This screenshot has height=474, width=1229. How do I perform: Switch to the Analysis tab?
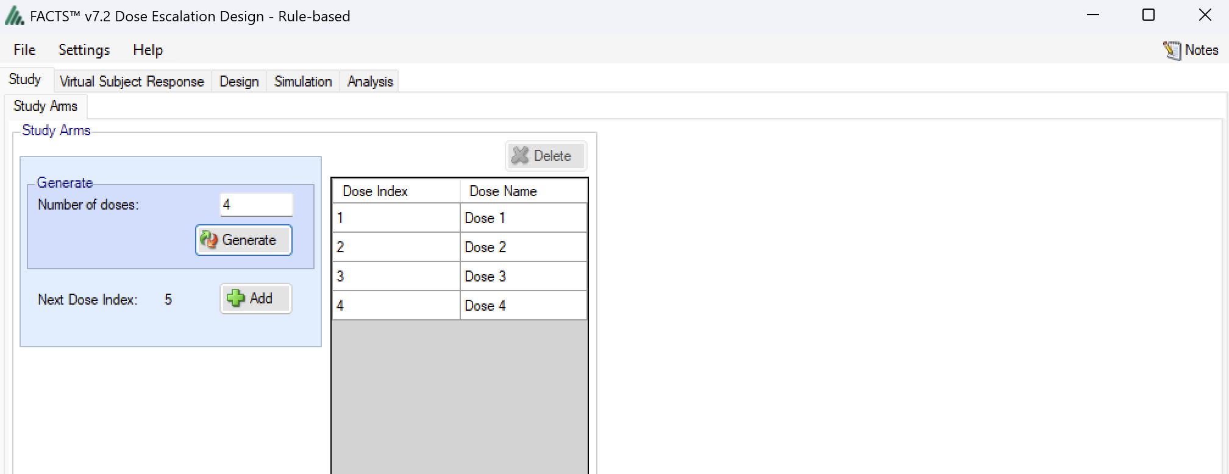369,82
